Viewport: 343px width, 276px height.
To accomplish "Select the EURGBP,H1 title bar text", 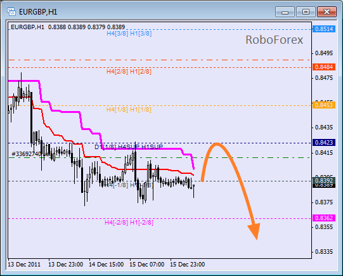I will click(x=38, y=12).
